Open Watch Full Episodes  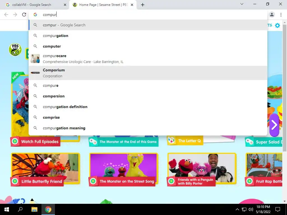point(35,141)
